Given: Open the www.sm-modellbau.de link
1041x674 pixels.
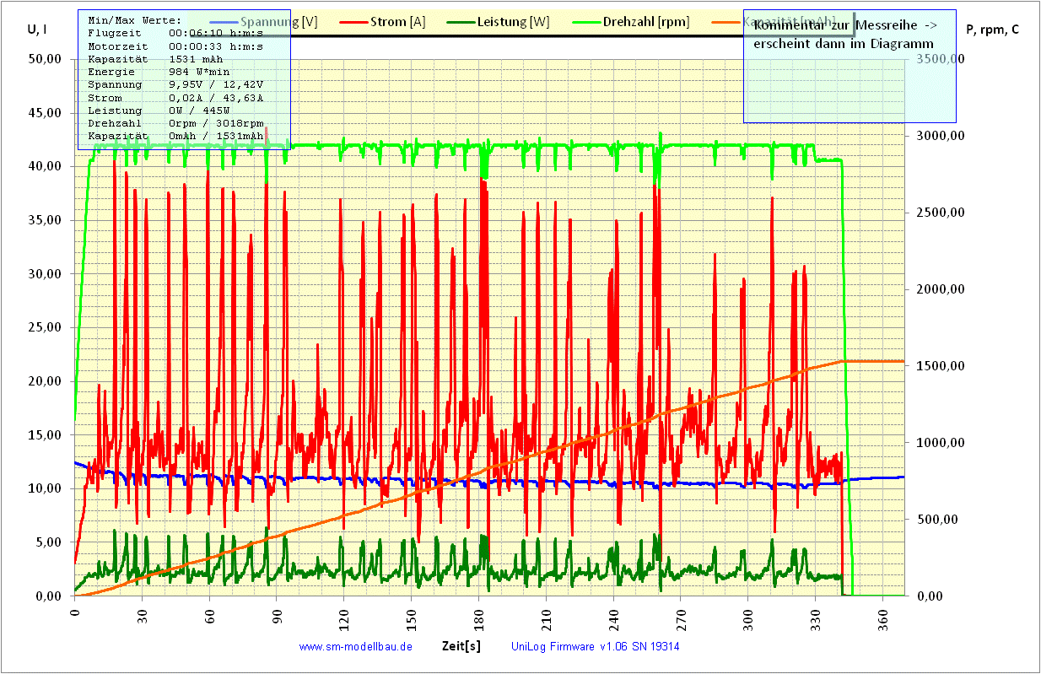Looking at the screenshot, I should click(x=355, y=647).
